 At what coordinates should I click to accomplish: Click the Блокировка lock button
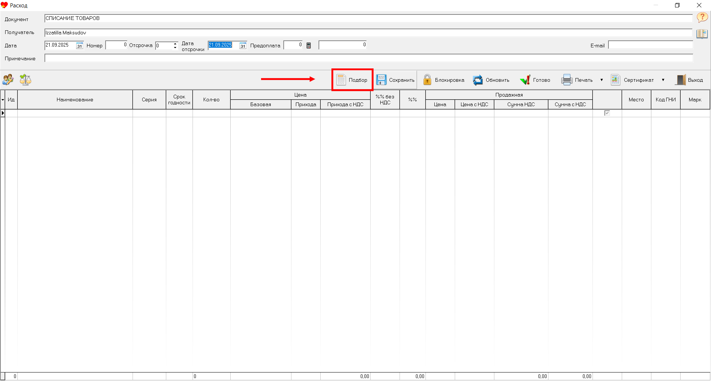tap(444, 80)
